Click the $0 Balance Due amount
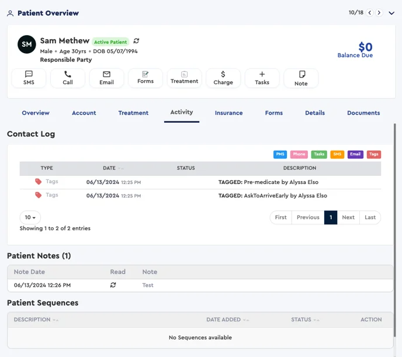Screen dimensions: 402x357 365,47
